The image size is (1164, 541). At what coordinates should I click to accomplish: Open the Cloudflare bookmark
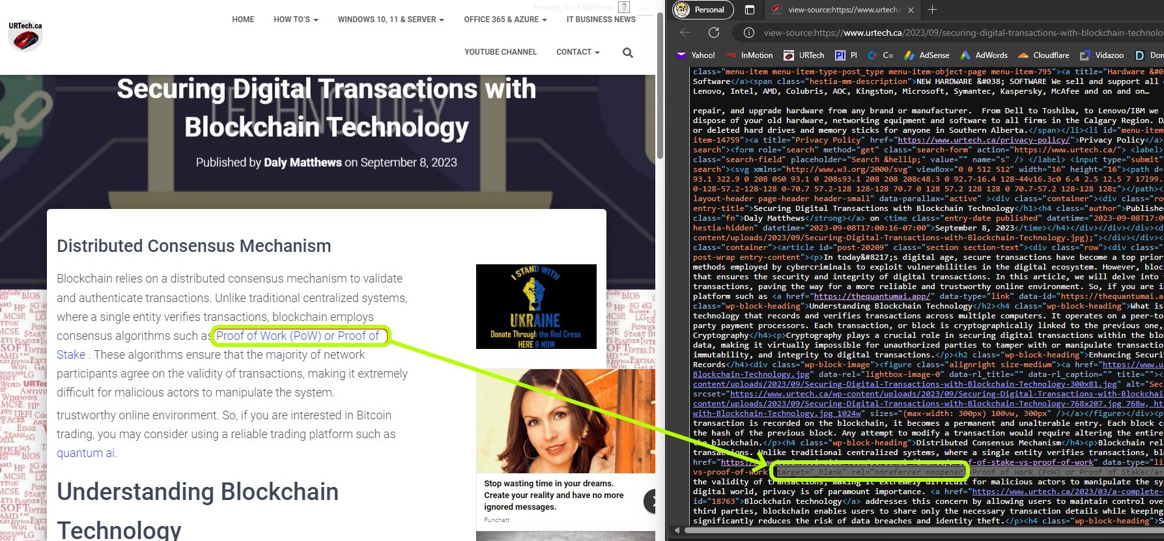coord(1043,55)
